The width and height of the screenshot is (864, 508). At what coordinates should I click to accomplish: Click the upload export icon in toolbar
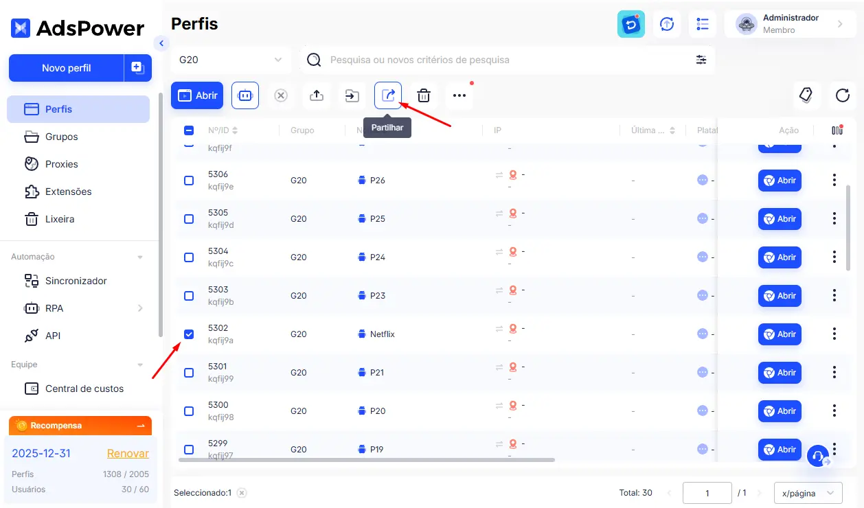(x=317, y=95)
